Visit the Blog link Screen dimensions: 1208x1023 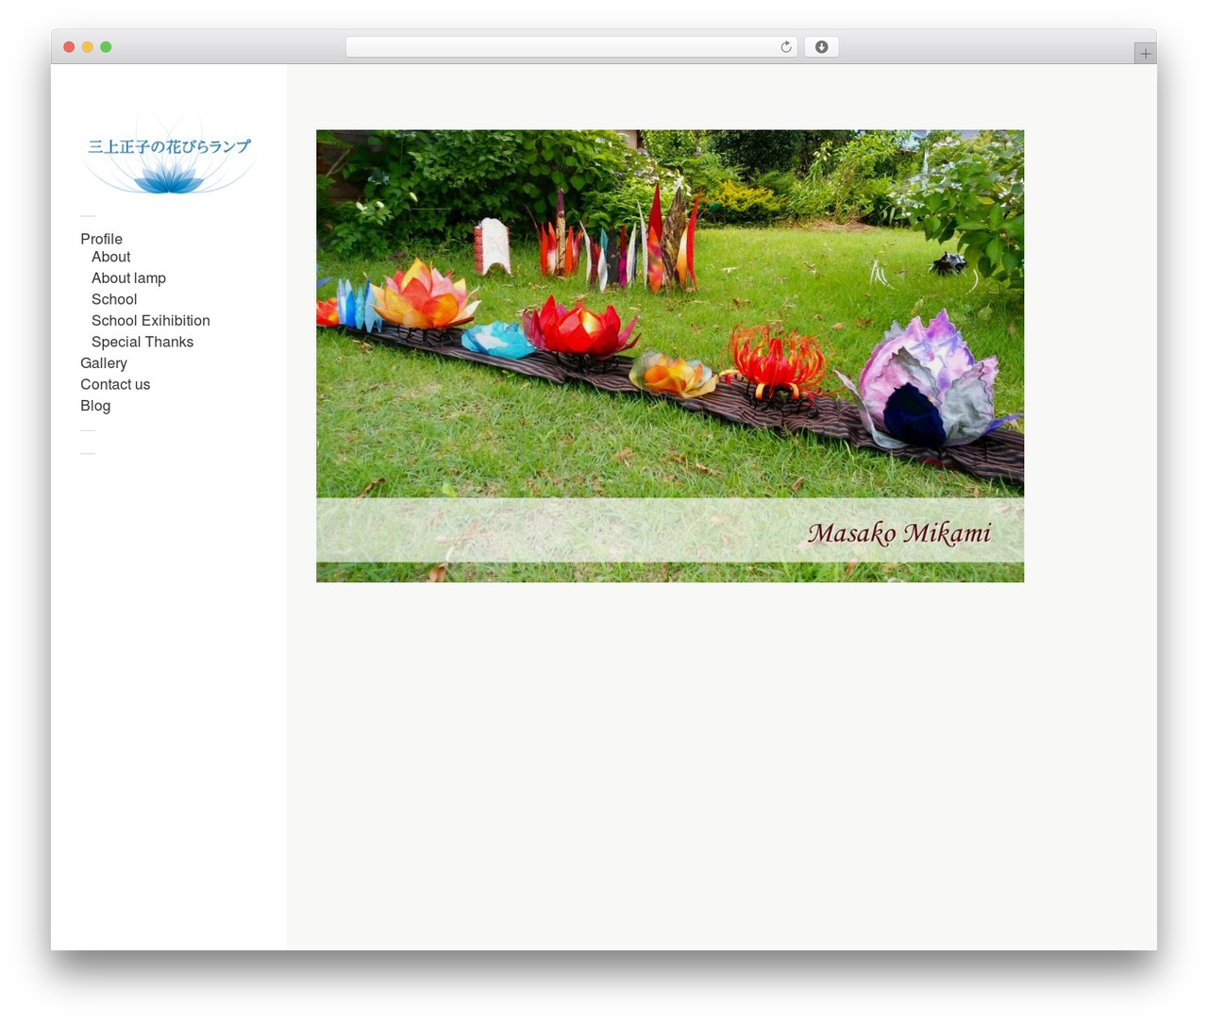tap(95, 406)
